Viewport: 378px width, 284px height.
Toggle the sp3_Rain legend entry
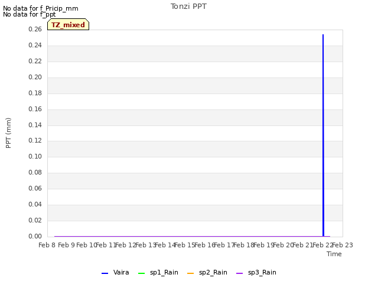[256, 272]
